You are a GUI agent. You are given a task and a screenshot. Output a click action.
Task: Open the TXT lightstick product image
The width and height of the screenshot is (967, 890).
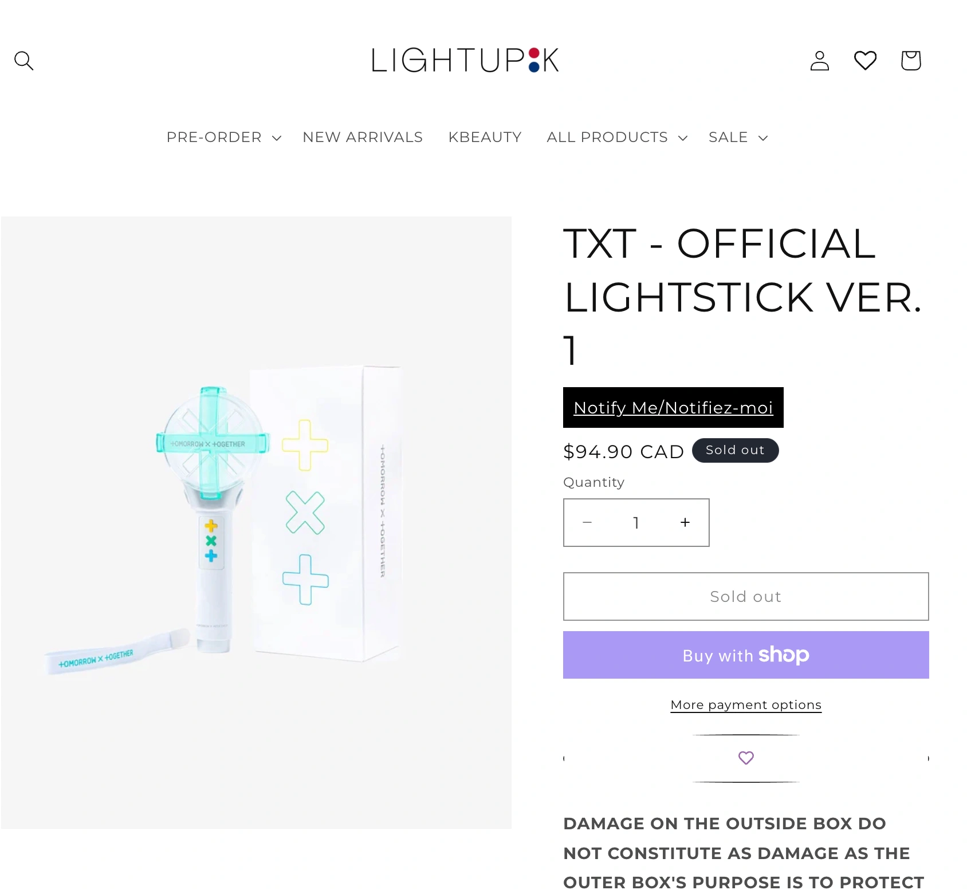(x=256, y=522)
